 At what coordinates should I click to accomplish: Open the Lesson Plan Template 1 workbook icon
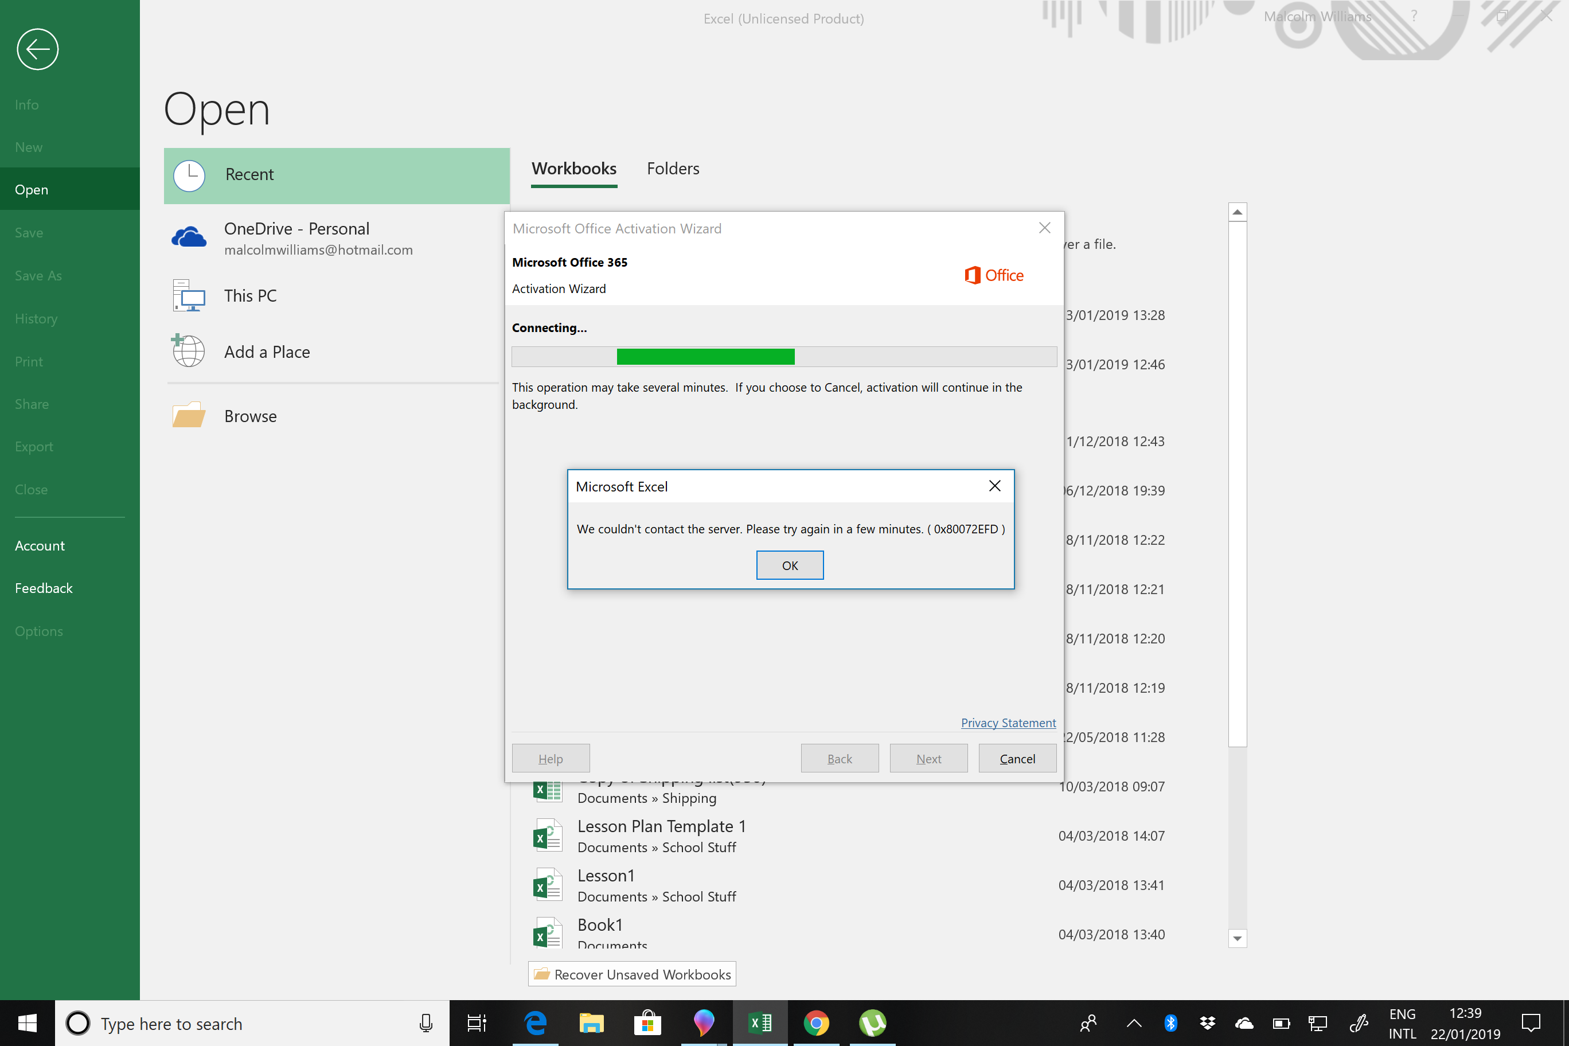pos(548,836)
